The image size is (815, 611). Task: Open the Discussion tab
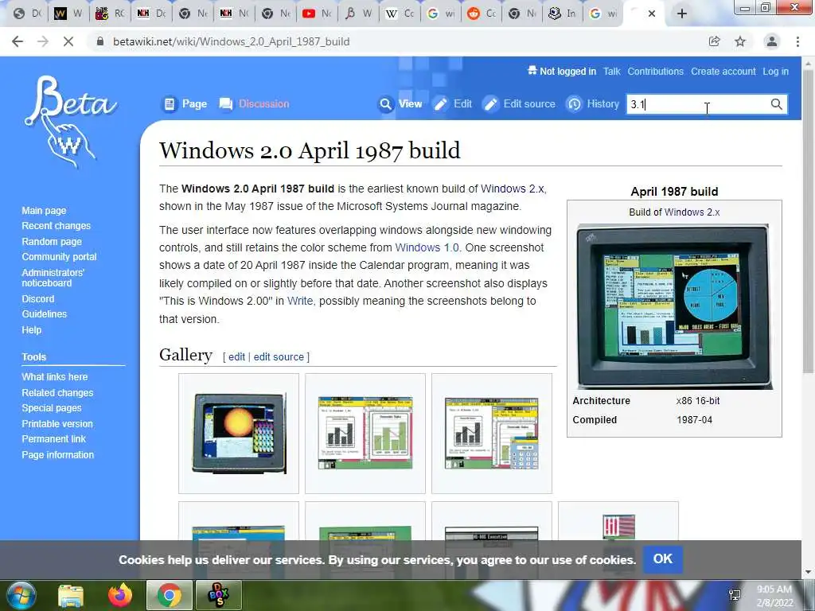click(264, 104)
